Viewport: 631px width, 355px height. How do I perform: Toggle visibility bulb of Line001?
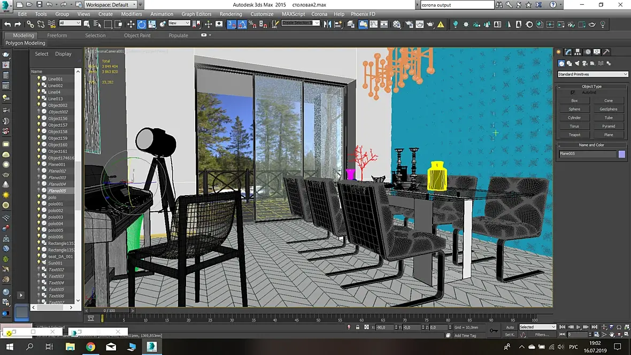tap(39, 79)
